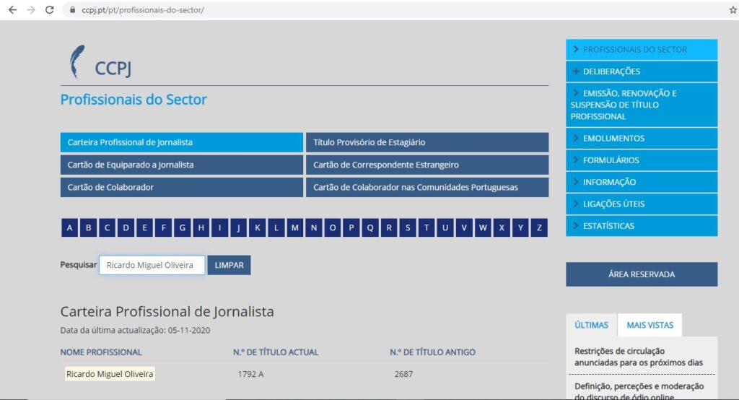Filter names by letter Z

tap(539, 228)
